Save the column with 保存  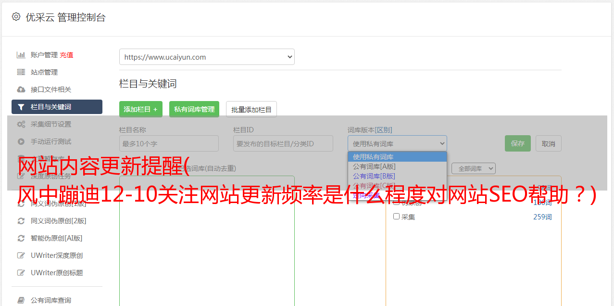pyautogui.click(x=518, y=143)
